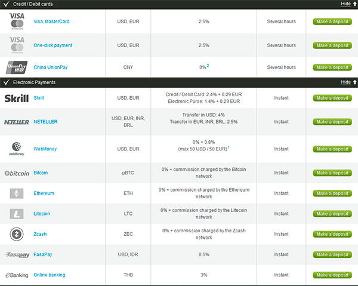Make a deposit via Skrill
Screen dimensions: 358x286
332,98
